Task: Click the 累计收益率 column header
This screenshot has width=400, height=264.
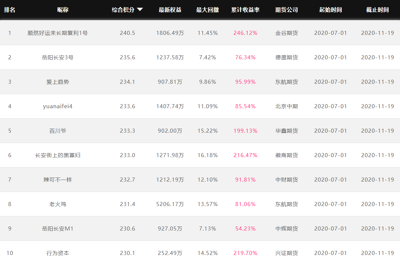Action: pyautogui.click(x=246, y=10)
